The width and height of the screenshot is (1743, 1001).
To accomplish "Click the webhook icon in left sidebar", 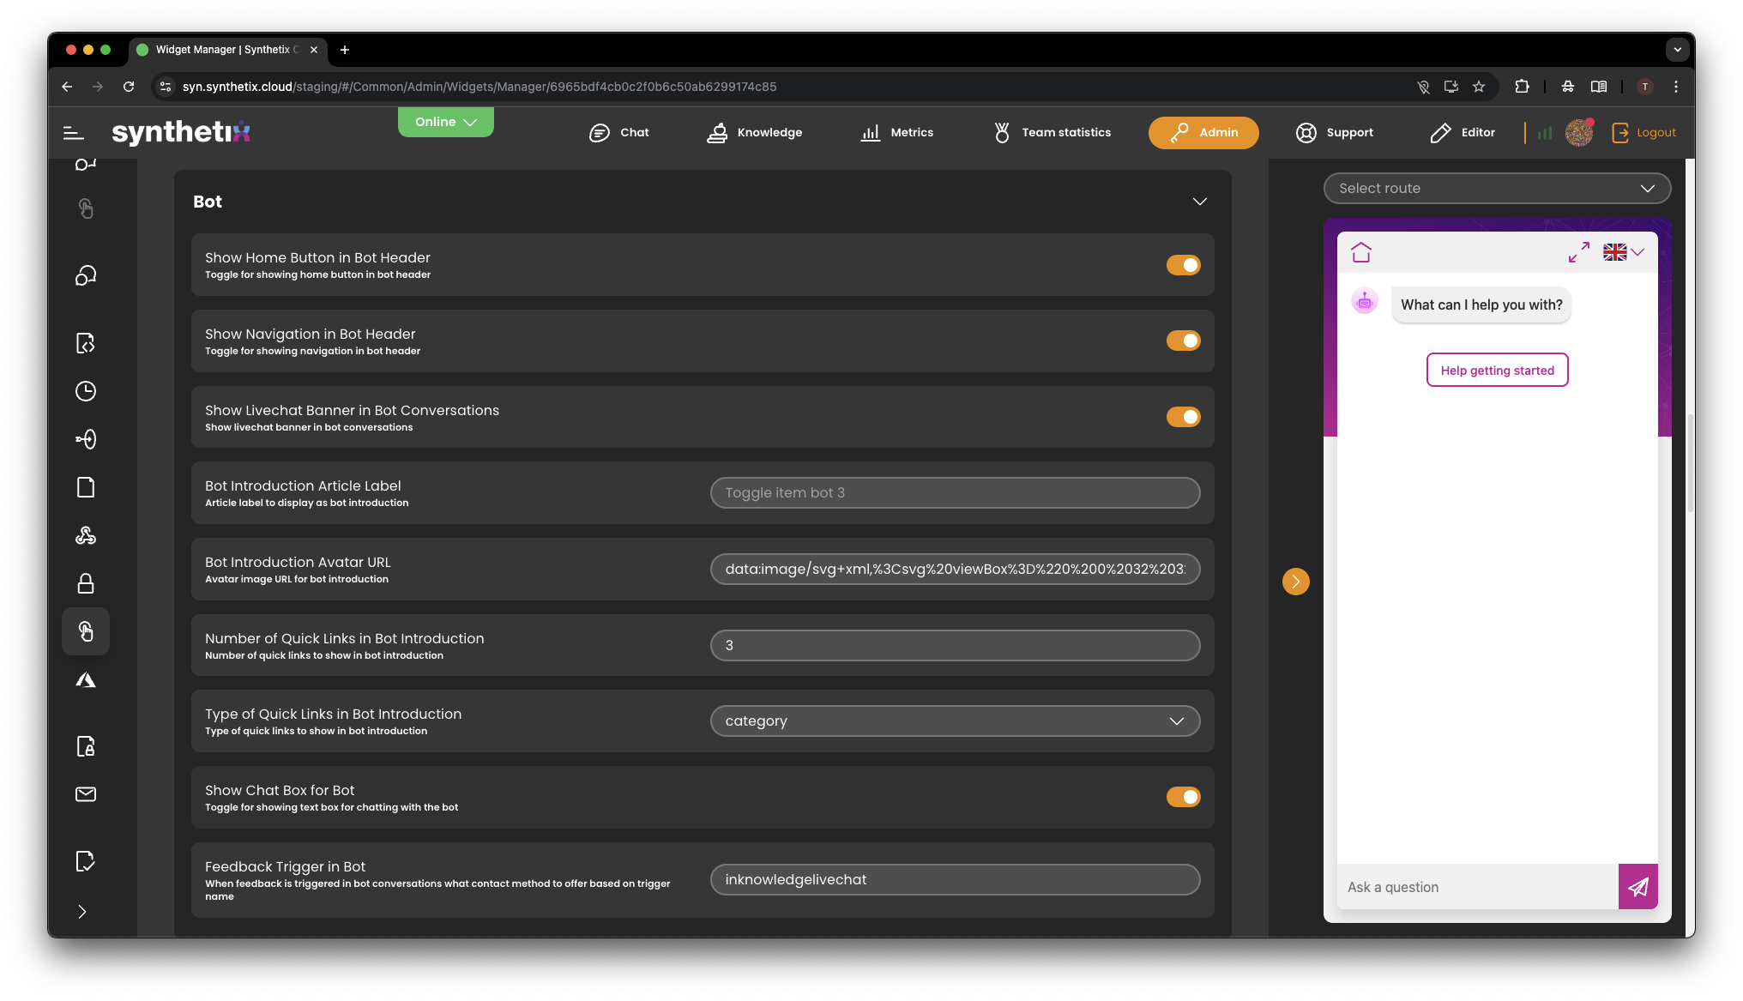I will [86, 536].
